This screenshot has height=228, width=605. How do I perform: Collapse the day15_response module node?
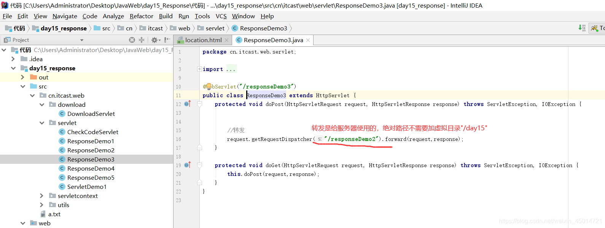[13, 68]
